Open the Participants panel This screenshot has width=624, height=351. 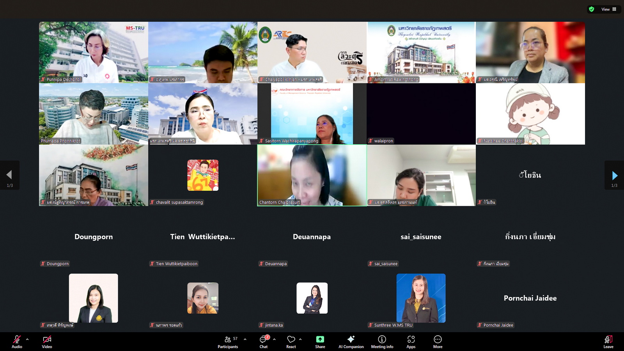tap(228, 342)
